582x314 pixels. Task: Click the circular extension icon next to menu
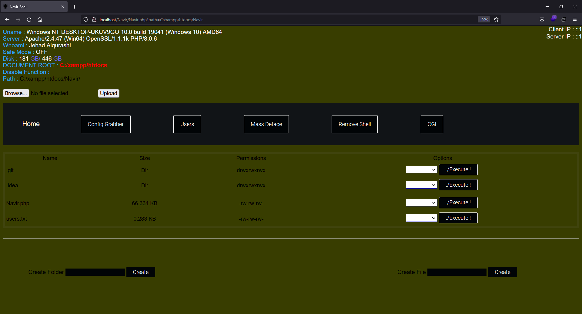(564, 20)
